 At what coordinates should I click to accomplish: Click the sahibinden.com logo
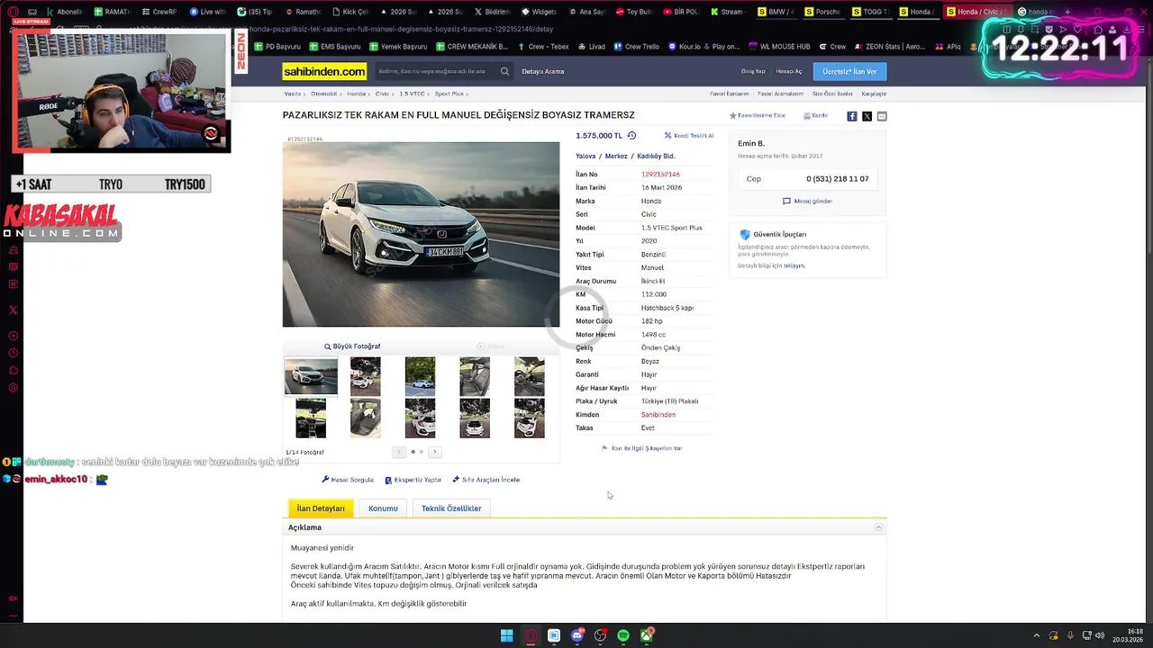point(324,71)
